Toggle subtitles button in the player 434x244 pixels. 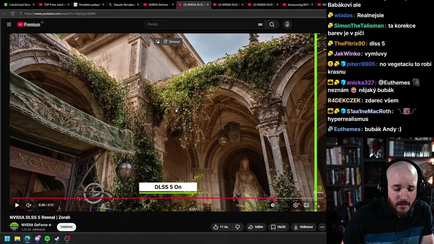click(284, 205)
